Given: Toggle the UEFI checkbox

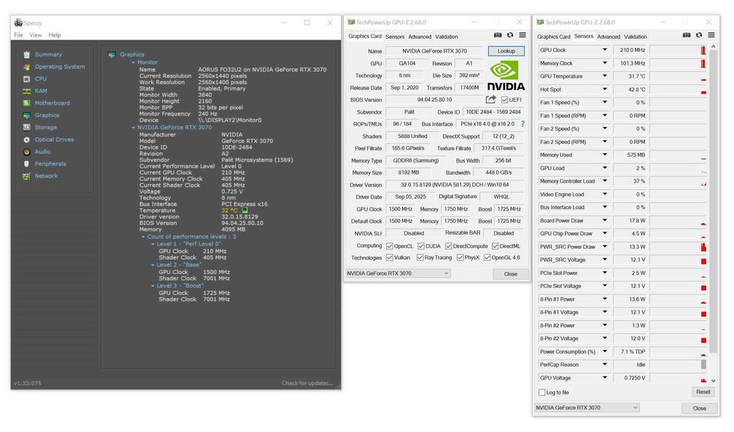Looking at the screenshot, I should point(505,100).
